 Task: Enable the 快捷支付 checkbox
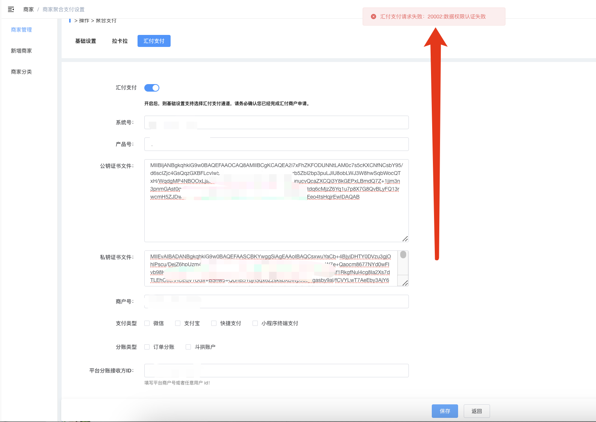pyautogui.click(x=214, y=323)
